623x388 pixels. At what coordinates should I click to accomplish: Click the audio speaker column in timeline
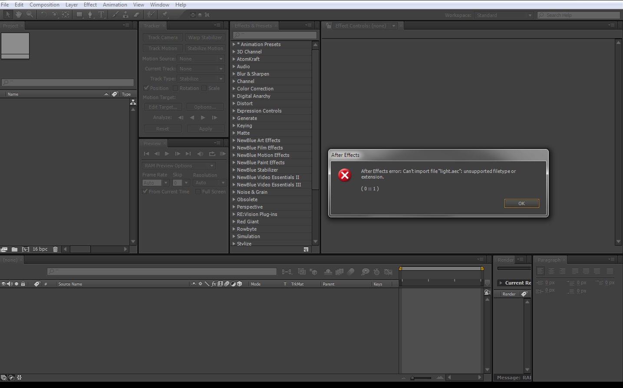pos(10,284)
